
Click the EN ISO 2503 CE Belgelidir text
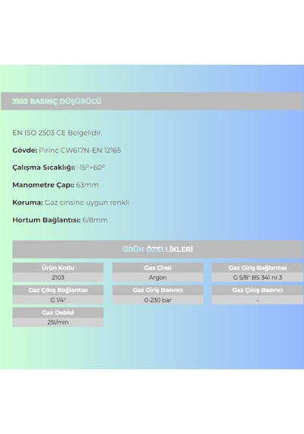pos(57,132)
